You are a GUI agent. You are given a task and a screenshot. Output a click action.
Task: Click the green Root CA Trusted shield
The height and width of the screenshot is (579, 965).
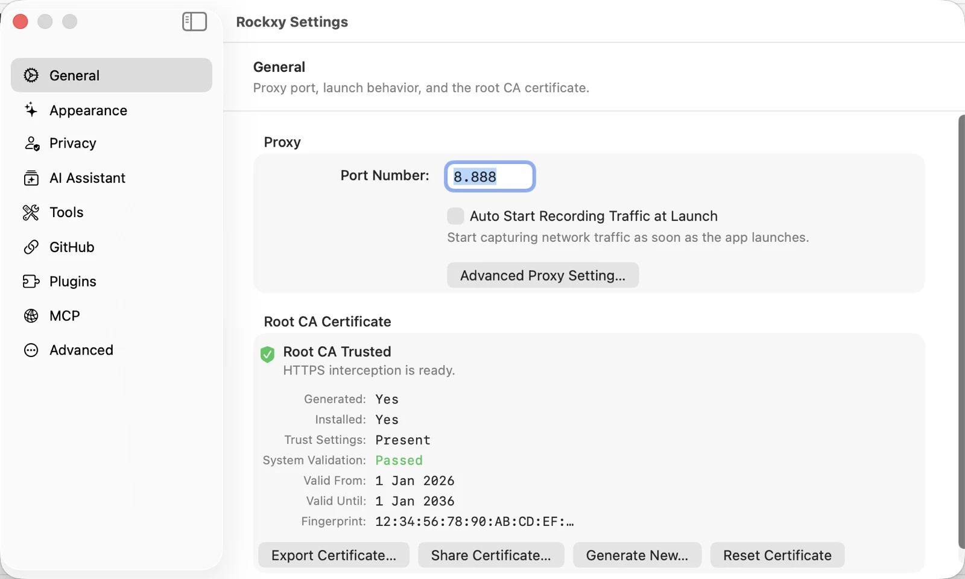[267, 355]
